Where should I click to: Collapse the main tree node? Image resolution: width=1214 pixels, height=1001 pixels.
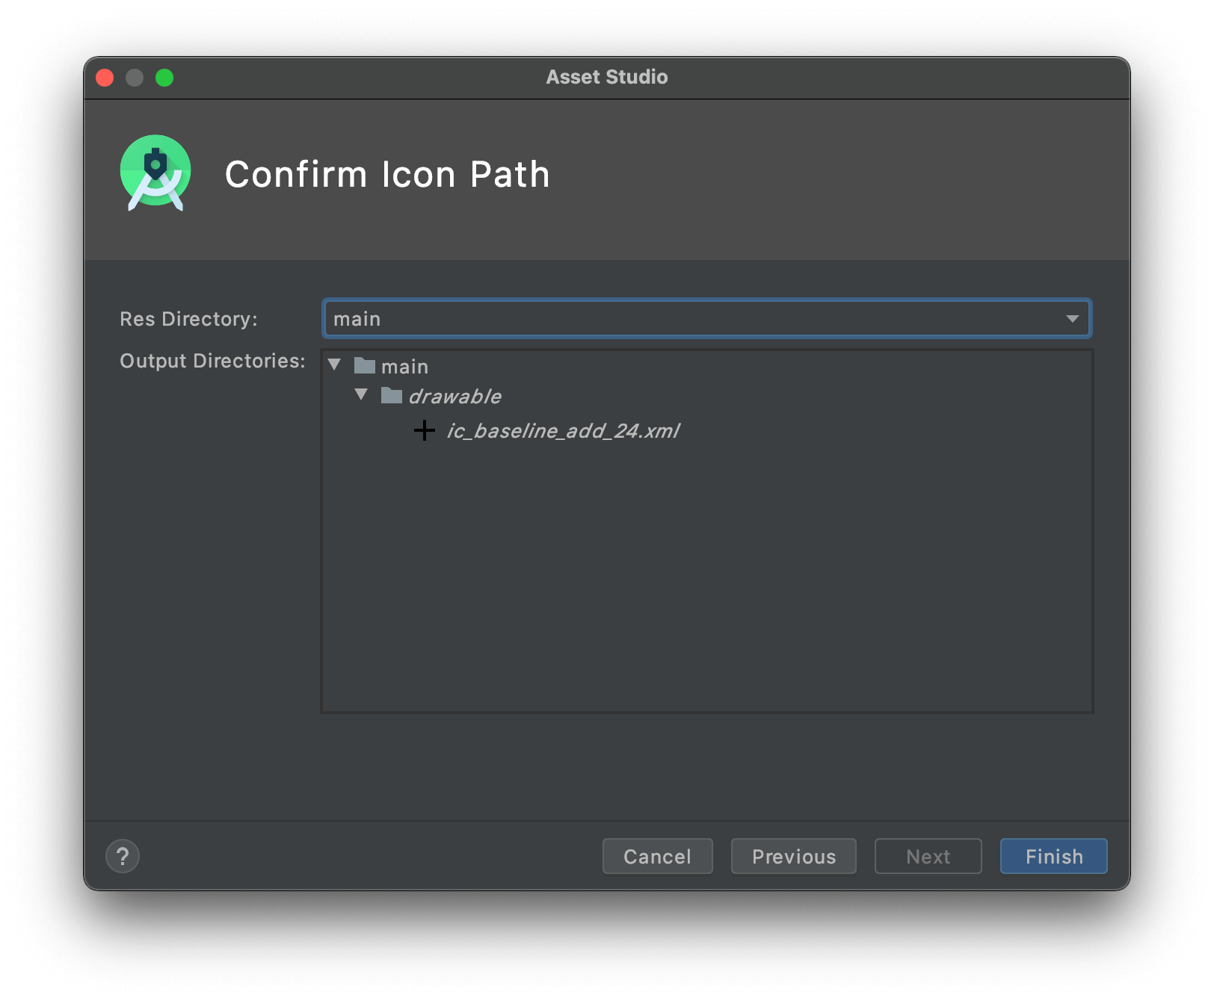click(334, 365)
